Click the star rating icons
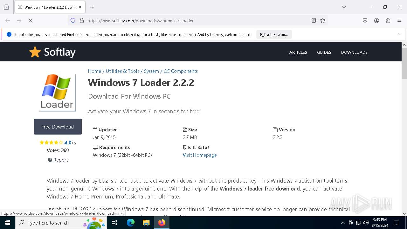This screenshot has width=407, height=229. pyautogui.click(x=51, y=142)
